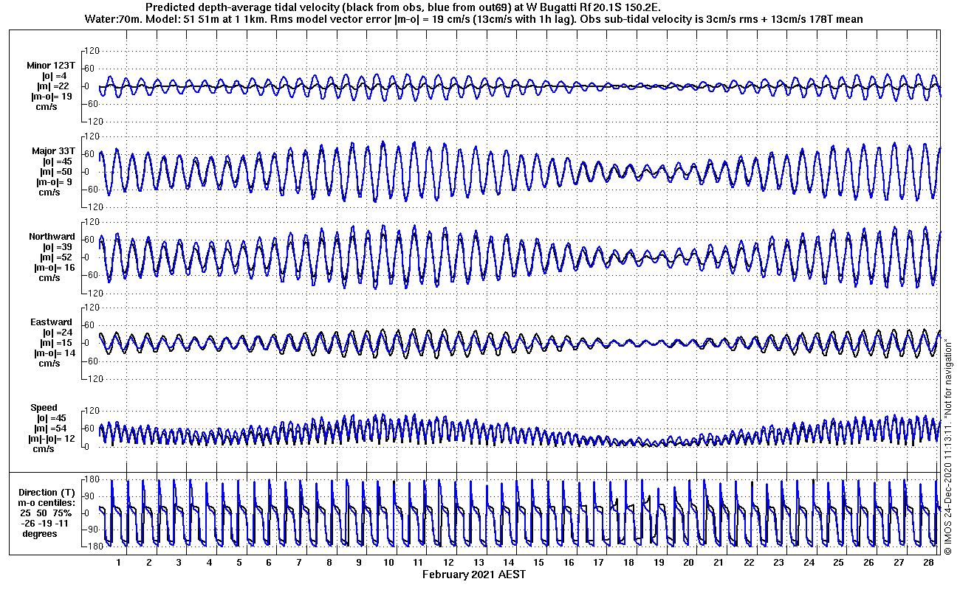Click the '25 50 75%' centile header
The height and width of the screenshot is (590, 960).
[x=46, y=513]
